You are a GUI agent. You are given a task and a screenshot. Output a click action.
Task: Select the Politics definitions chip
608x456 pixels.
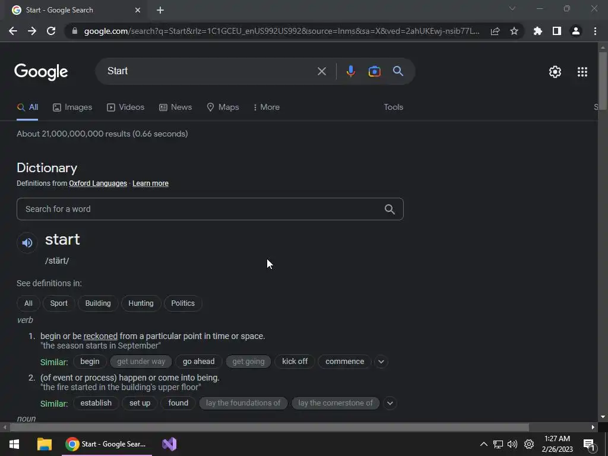[183, 303]
